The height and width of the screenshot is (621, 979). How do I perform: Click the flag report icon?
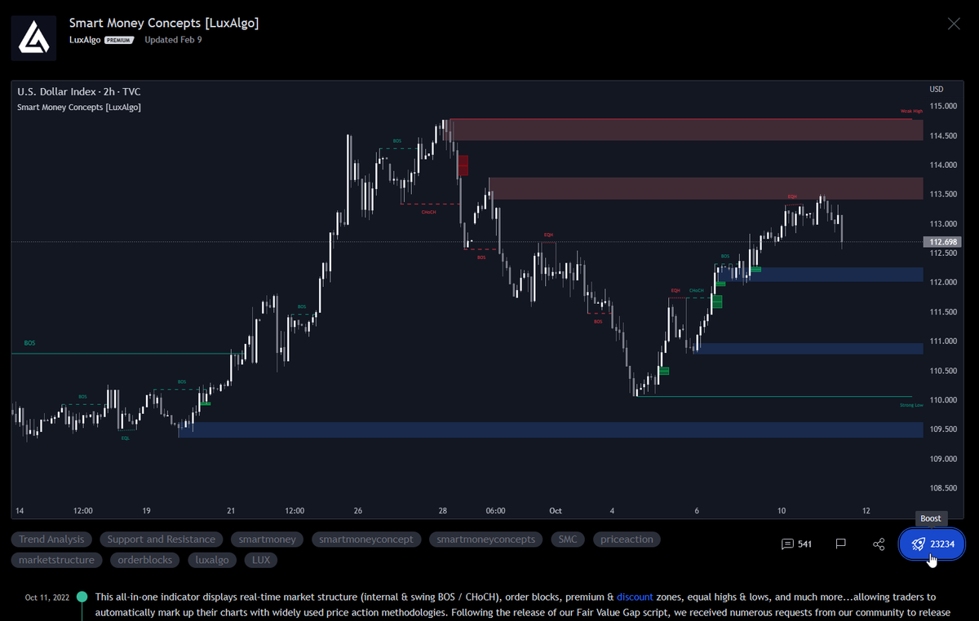pos(840,544)
